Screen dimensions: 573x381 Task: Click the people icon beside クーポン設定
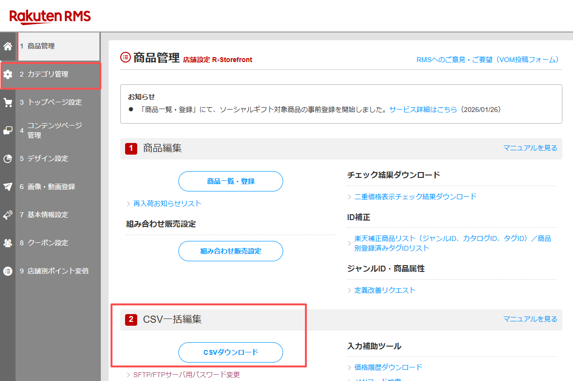(8, 243)
